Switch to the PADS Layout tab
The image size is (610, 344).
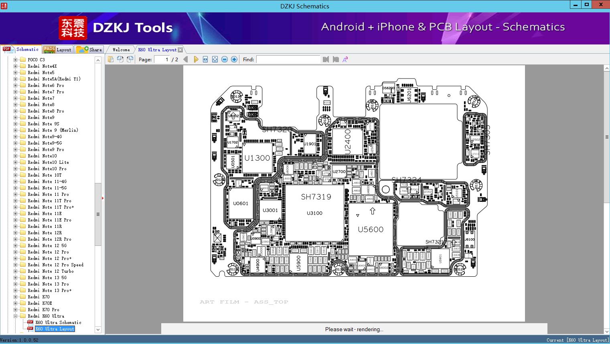pyautogui.click(x=57, y=50)
